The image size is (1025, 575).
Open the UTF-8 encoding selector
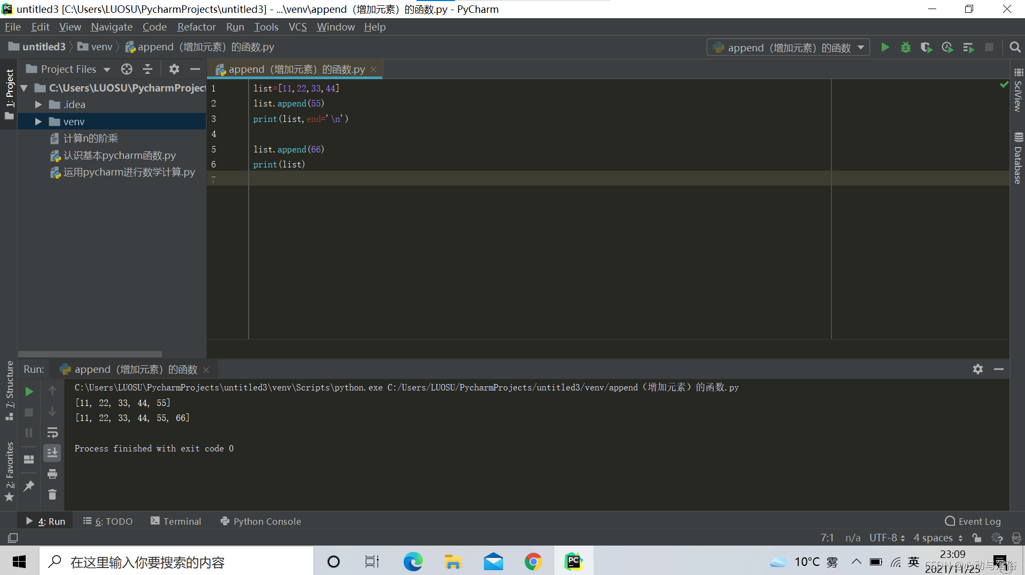point(887,538)
